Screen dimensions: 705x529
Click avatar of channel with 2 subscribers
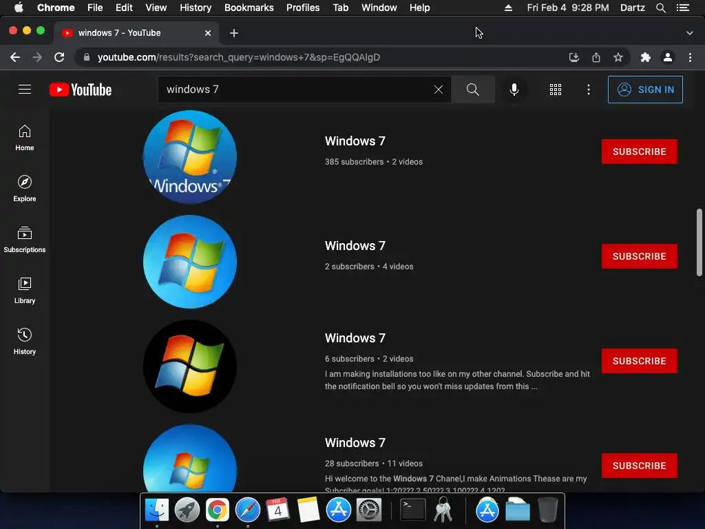point(190,261)
